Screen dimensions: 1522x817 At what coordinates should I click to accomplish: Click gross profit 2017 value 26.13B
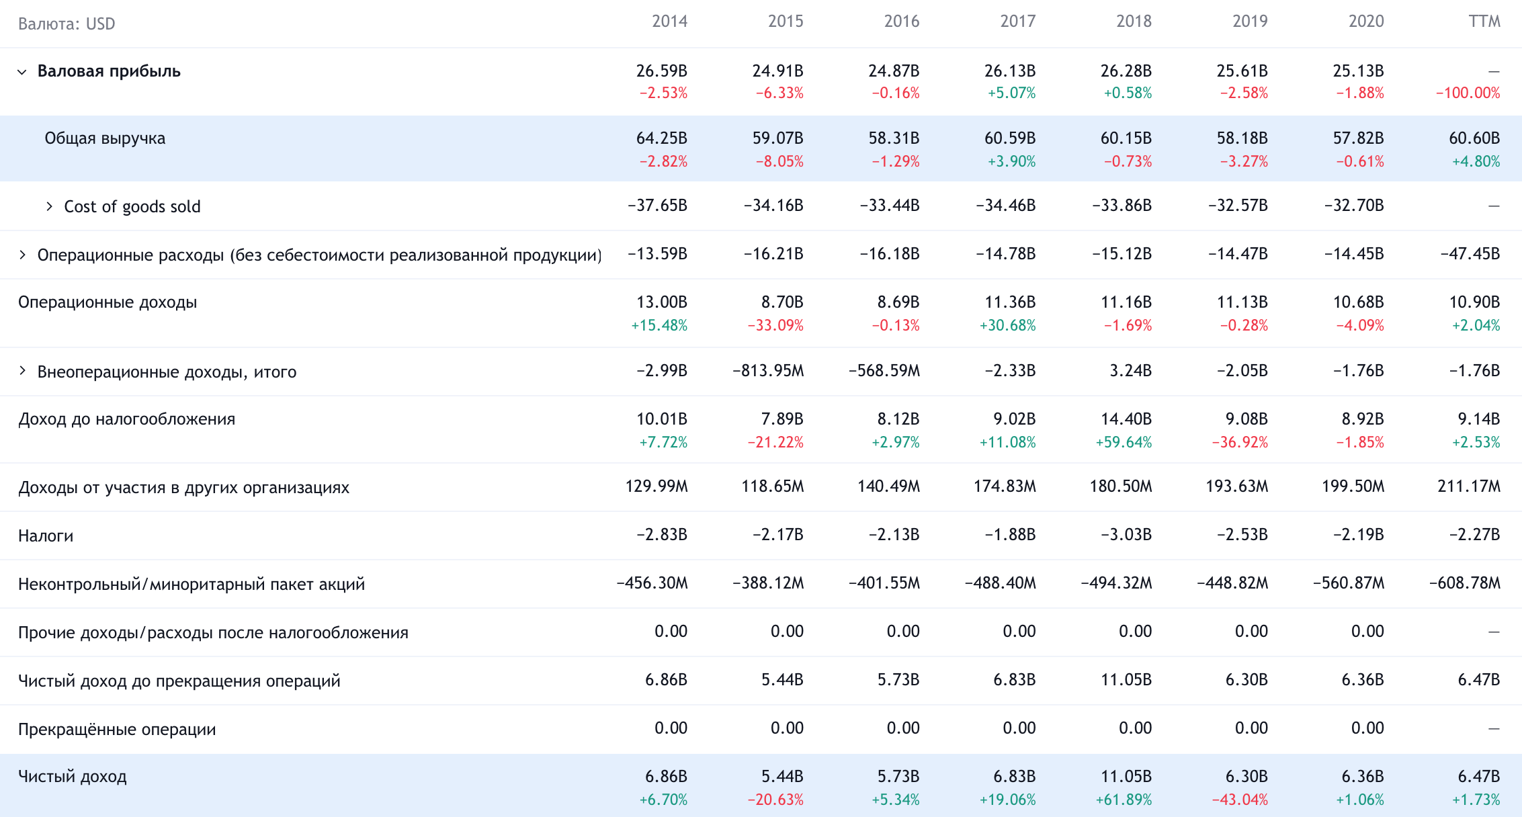click(x=1010, y=71)
